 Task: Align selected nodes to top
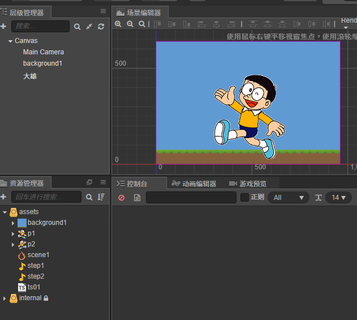pos(157,24)
